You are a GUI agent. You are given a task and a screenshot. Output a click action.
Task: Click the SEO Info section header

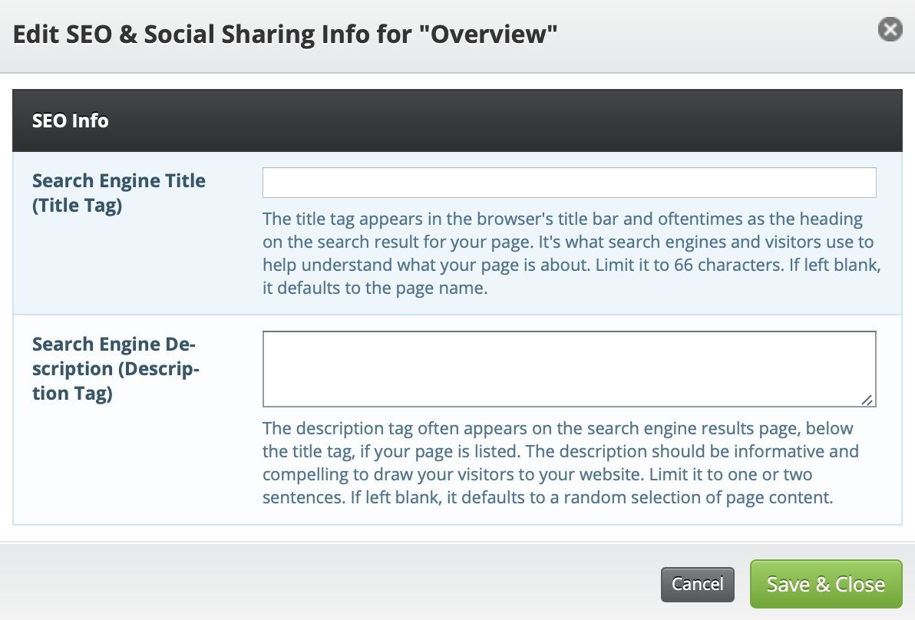71,120
